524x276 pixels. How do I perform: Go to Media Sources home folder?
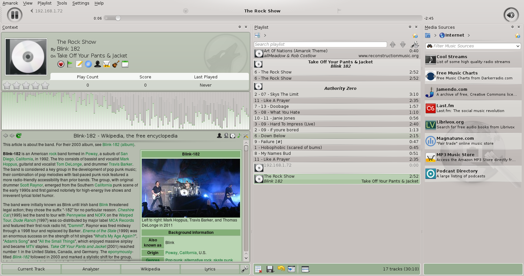[428, 35]
